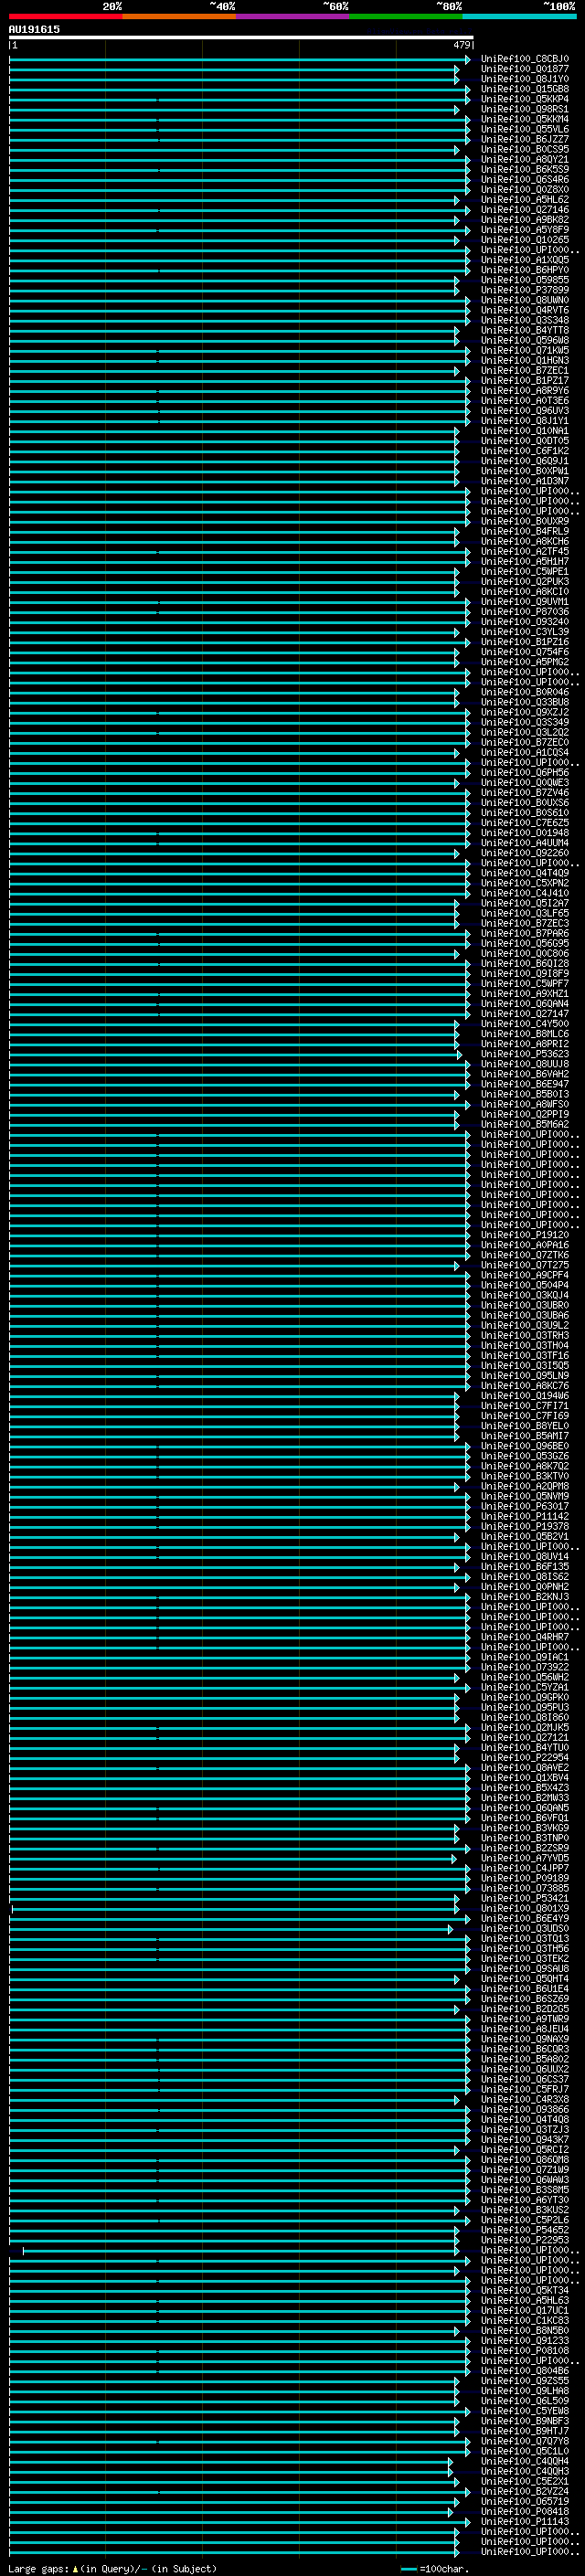Select label UniRef100_A1XQQ5
Screen dimensions: 585x2576
click(x=525, y=260)
